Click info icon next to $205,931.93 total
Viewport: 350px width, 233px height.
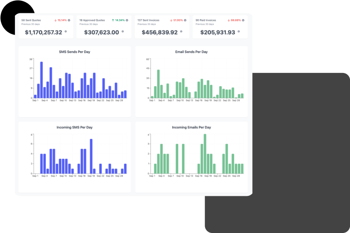point(238,31)
